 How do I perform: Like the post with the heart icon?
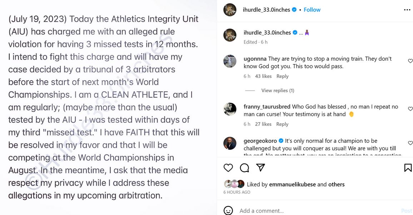228,167
